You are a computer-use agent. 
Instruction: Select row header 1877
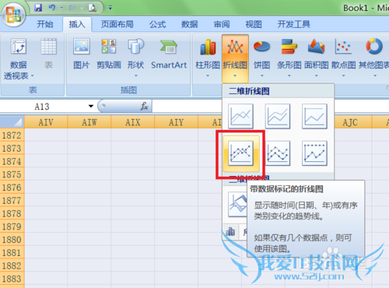tap(12, 200)
